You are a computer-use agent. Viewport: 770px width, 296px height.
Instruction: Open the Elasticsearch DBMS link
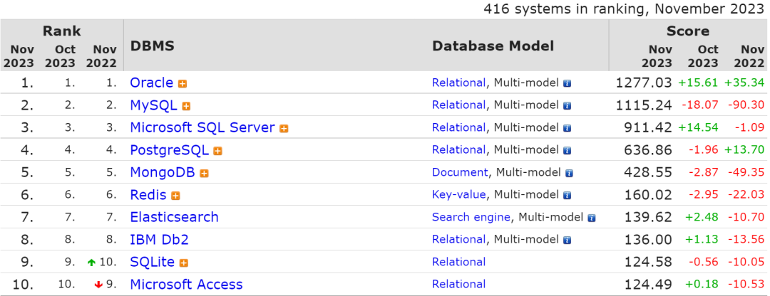[x=174, y=217]
